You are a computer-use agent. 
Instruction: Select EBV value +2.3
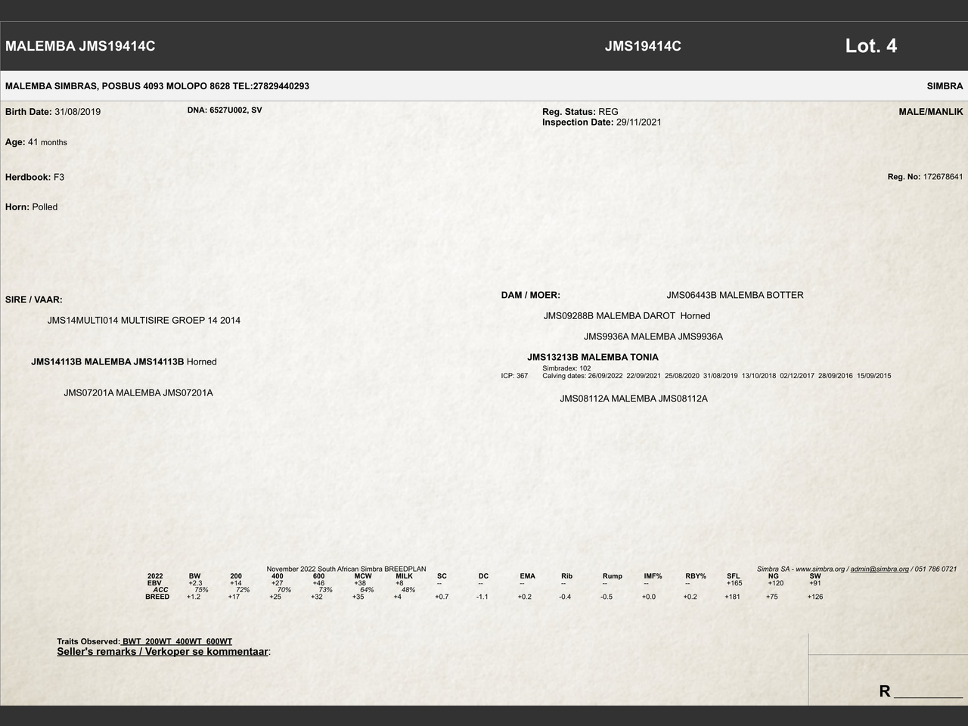coord(195,583)
